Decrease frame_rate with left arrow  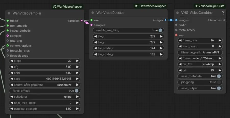pos(180,40)
